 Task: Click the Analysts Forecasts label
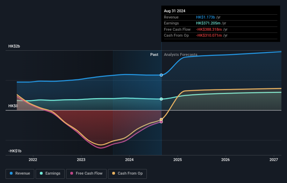tap(181, 55)
